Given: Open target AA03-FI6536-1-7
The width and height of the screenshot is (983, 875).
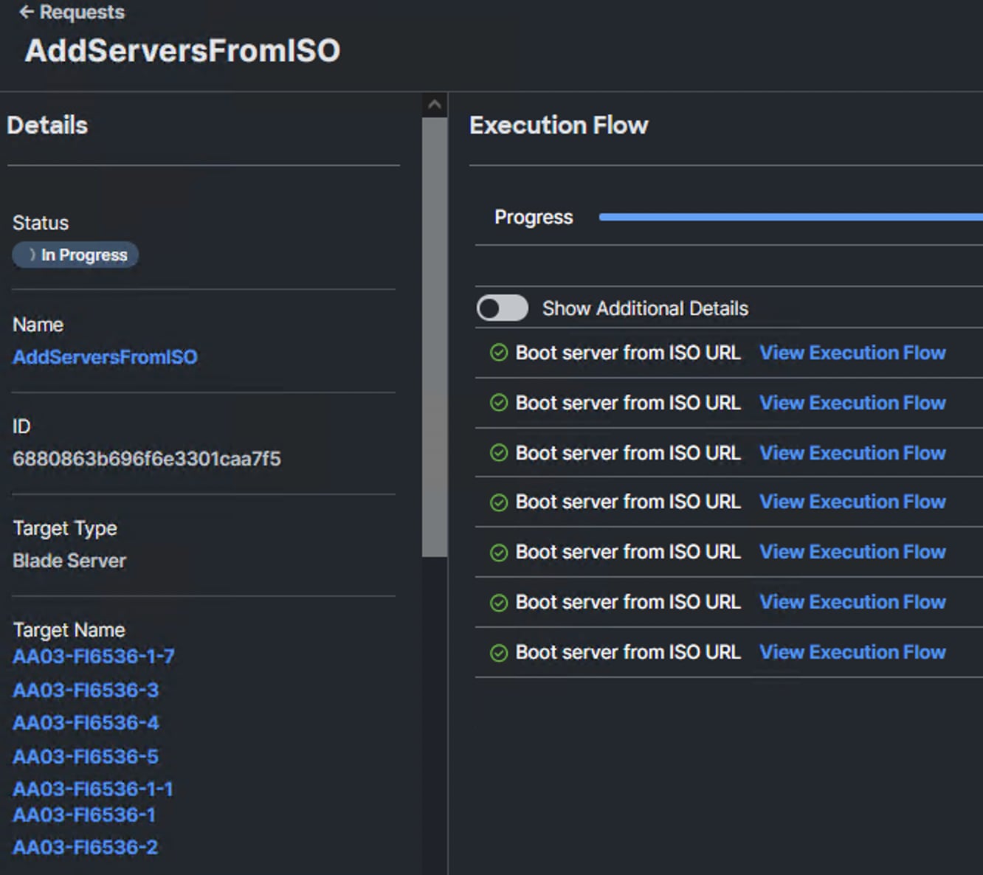Looking at the screenshot, I should [x=94, y=656].
